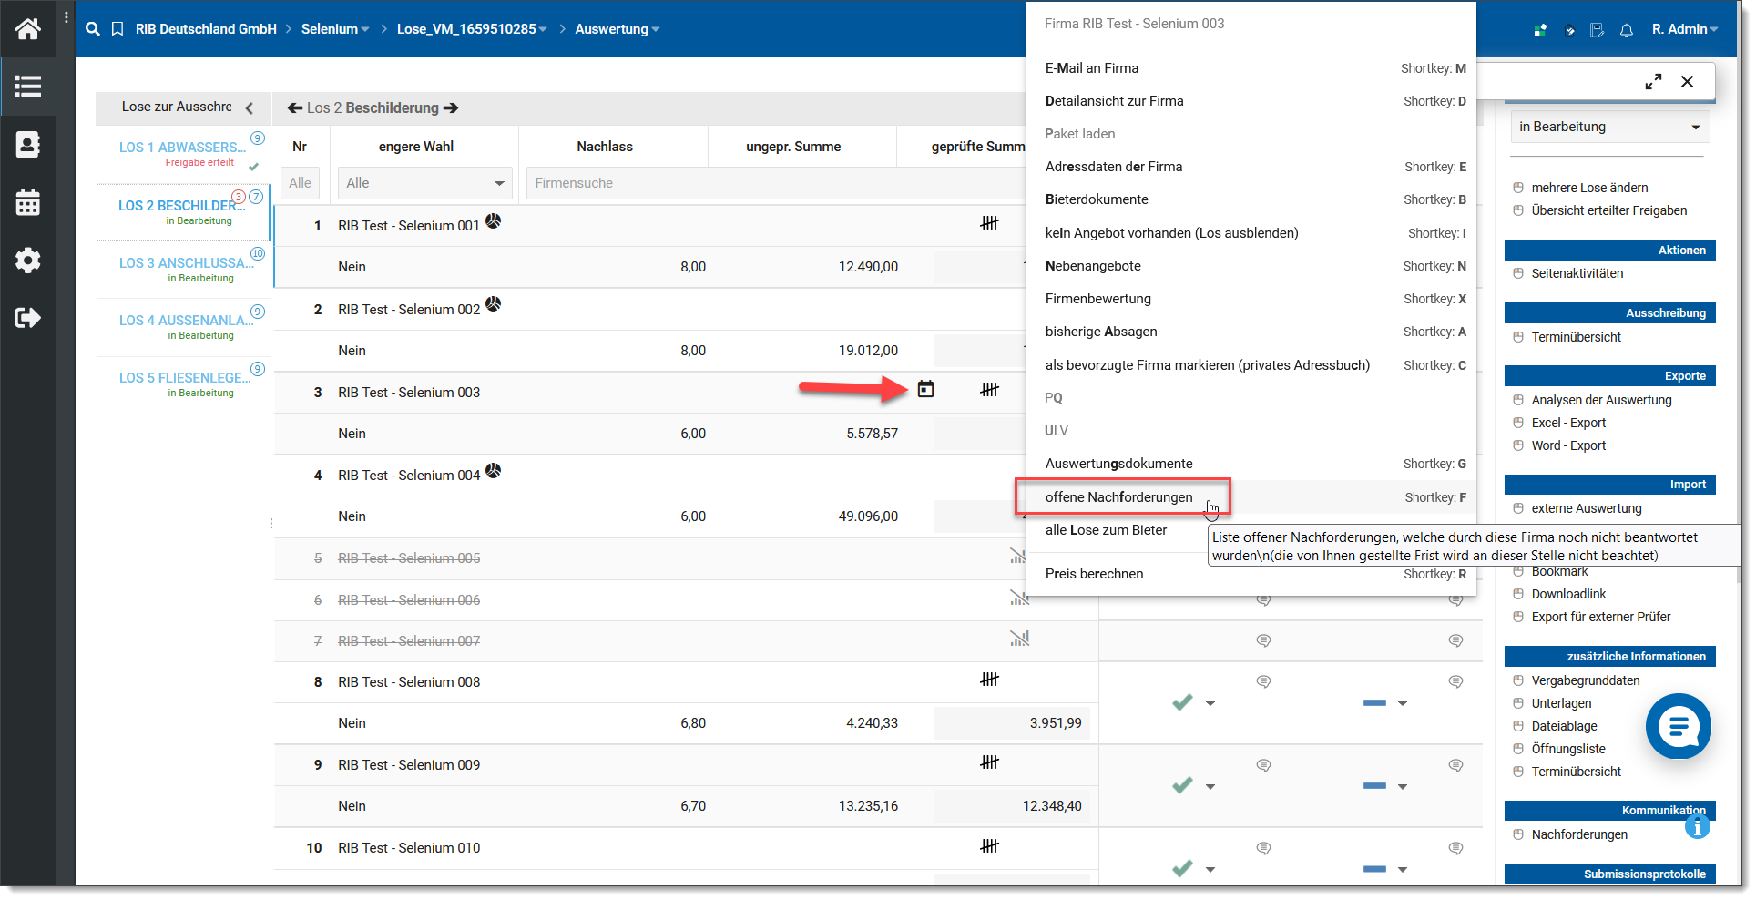Click the logout icon in sidebar
Screen dimensions: 1756x900
pyautogui.click(x=27, y=318)
